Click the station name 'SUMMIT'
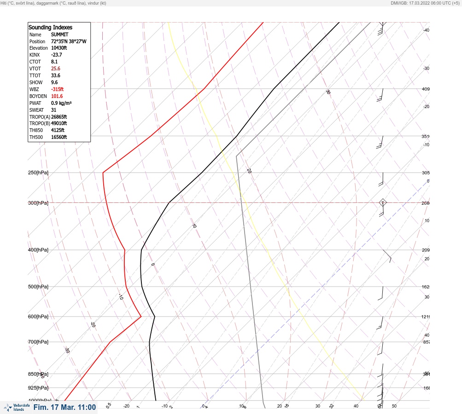This screenshot has height=414, width=462. (x=60, y=34)
